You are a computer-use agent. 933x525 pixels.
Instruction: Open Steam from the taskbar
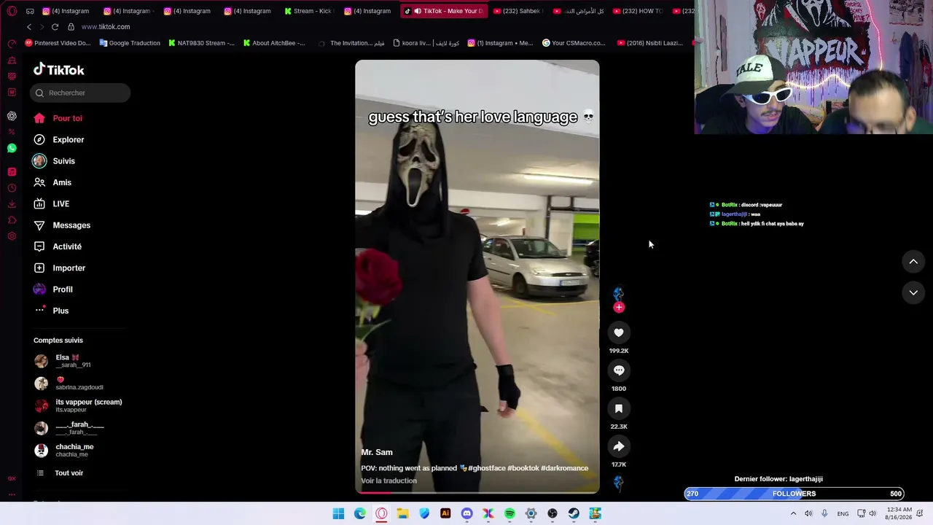[574, 514]
